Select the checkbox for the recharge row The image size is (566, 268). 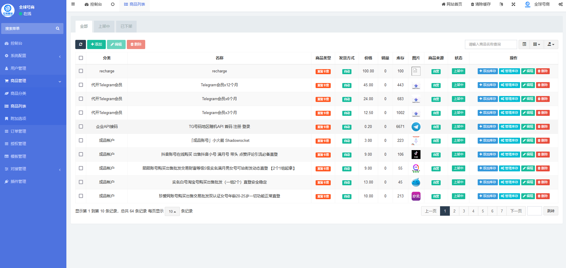pyautogui.click(x=81, y=71)
